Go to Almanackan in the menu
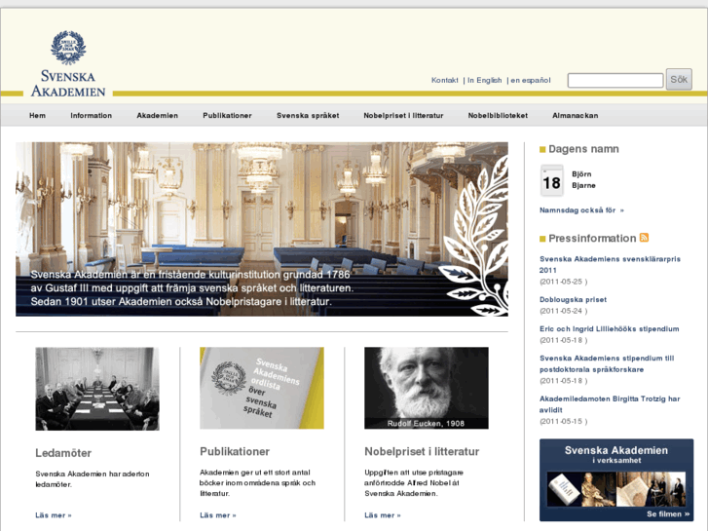708x531 pixels. coord(576,116)
